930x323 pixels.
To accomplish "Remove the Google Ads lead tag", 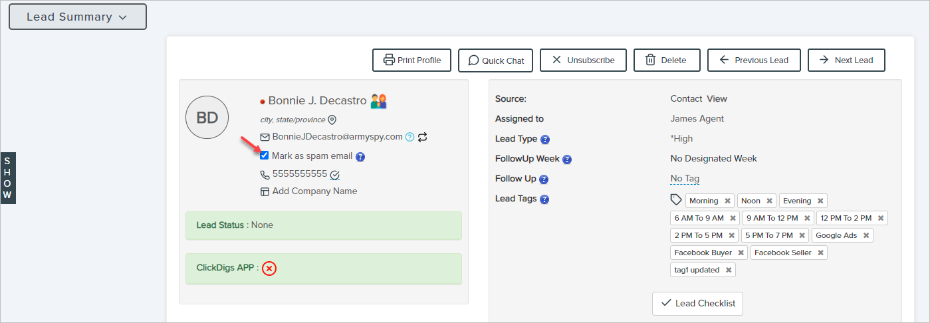I will pos(866,235).
